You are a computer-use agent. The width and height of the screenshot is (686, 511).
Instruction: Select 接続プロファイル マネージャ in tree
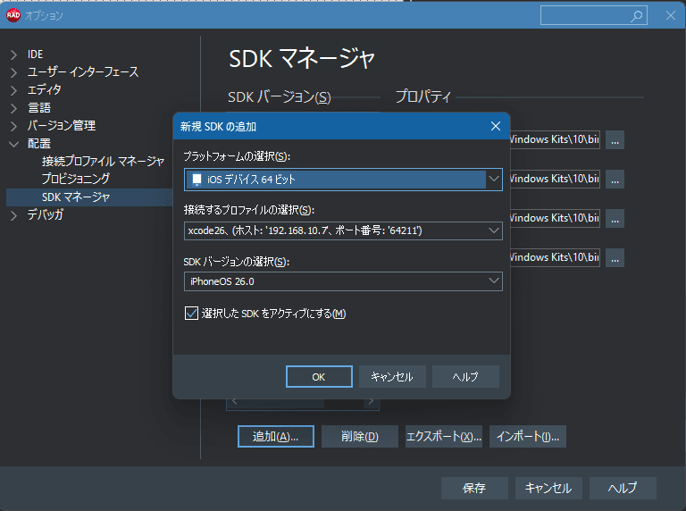[x=103, y=162]
